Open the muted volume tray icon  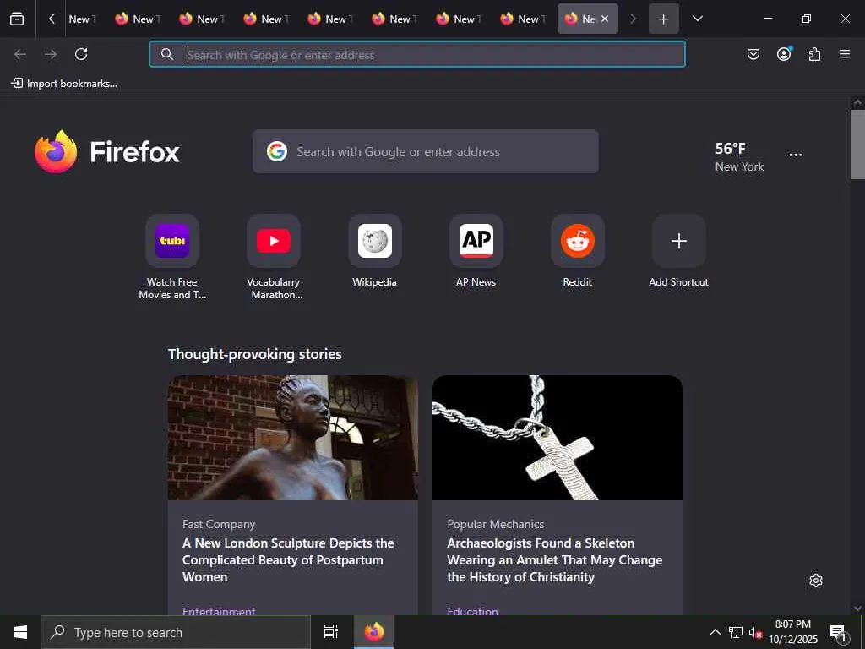pyautogui.click(x=755, y=632)
